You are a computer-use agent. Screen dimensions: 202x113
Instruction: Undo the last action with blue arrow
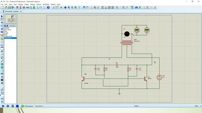click(x=84, y=8)
